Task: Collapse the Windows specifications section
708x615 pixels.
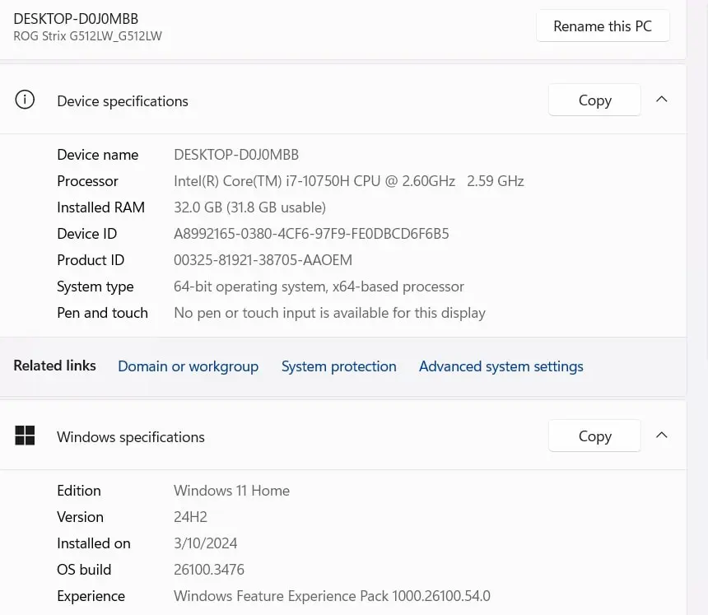Action: pyautogui.click(x=662, y=436)
